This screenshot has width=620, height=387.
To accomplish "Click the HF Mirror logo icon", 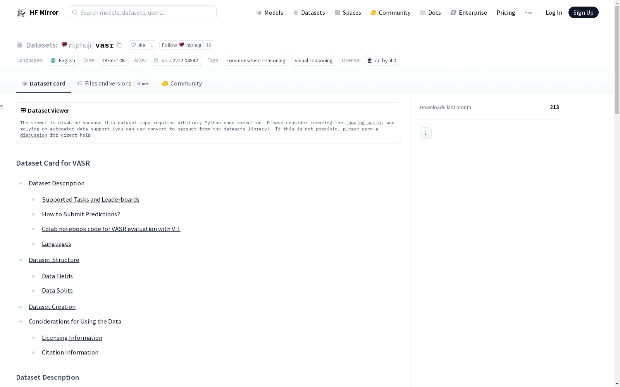I will pyautogui.click(x=21, y=13).
